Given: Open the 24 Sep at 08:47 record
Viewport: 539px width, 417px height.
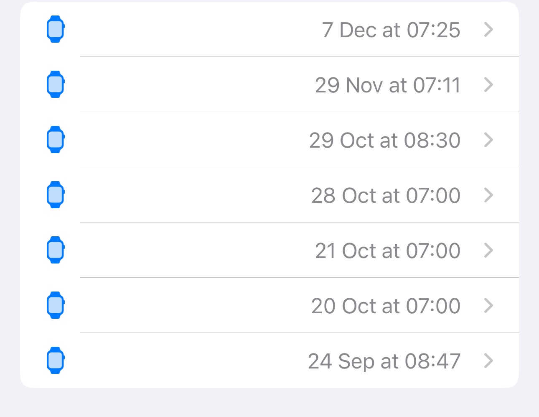Looking at the screenshot, I should click(x=384, y=361).
